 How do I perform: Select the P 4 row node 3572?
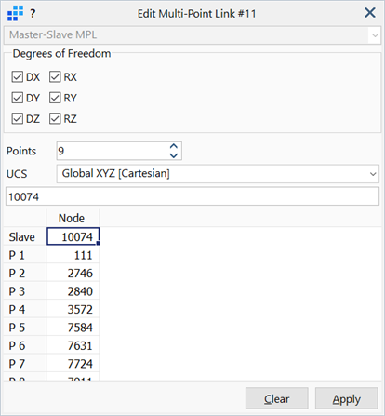[x=73, y=309]
